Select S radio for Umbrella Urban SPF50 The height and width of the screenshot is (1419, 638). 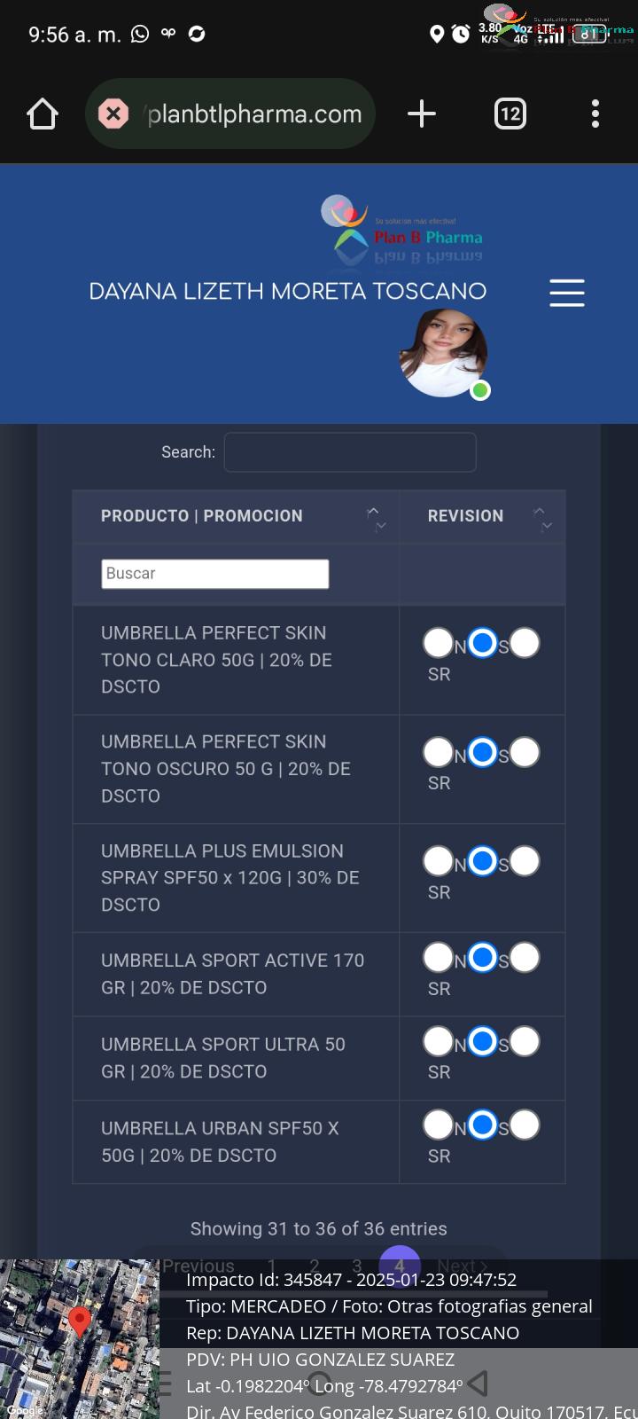point(482,1125)
